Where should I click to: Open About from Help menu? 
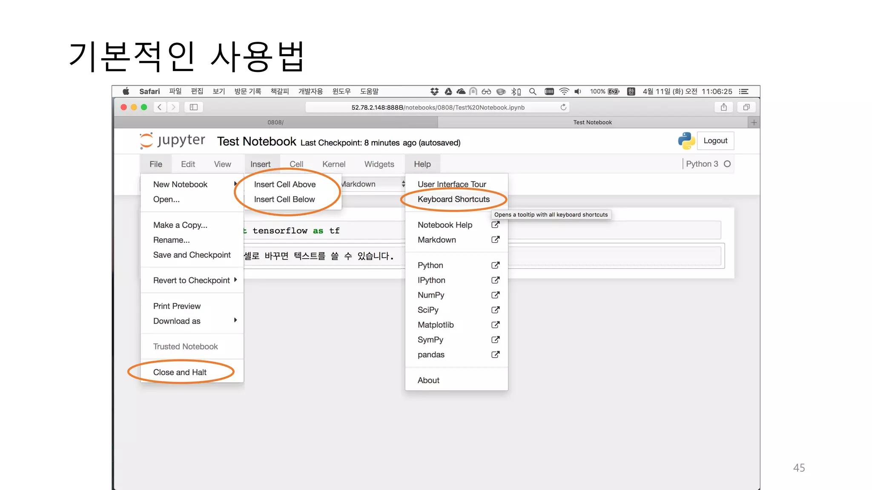tap(428, 380)
